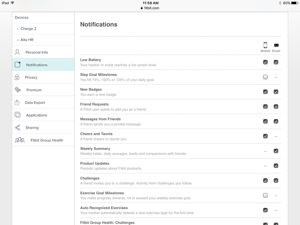Click the Privacy padlock icon
The height and width of the screenshot is (225, 300).
coord(17,77)
